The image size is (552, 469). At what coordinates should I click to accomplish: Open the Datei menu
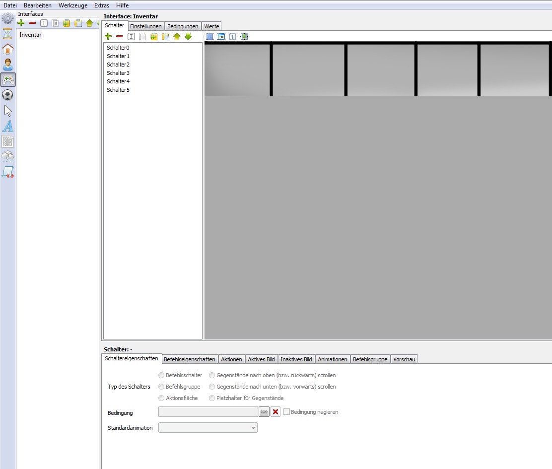[10, 5]
